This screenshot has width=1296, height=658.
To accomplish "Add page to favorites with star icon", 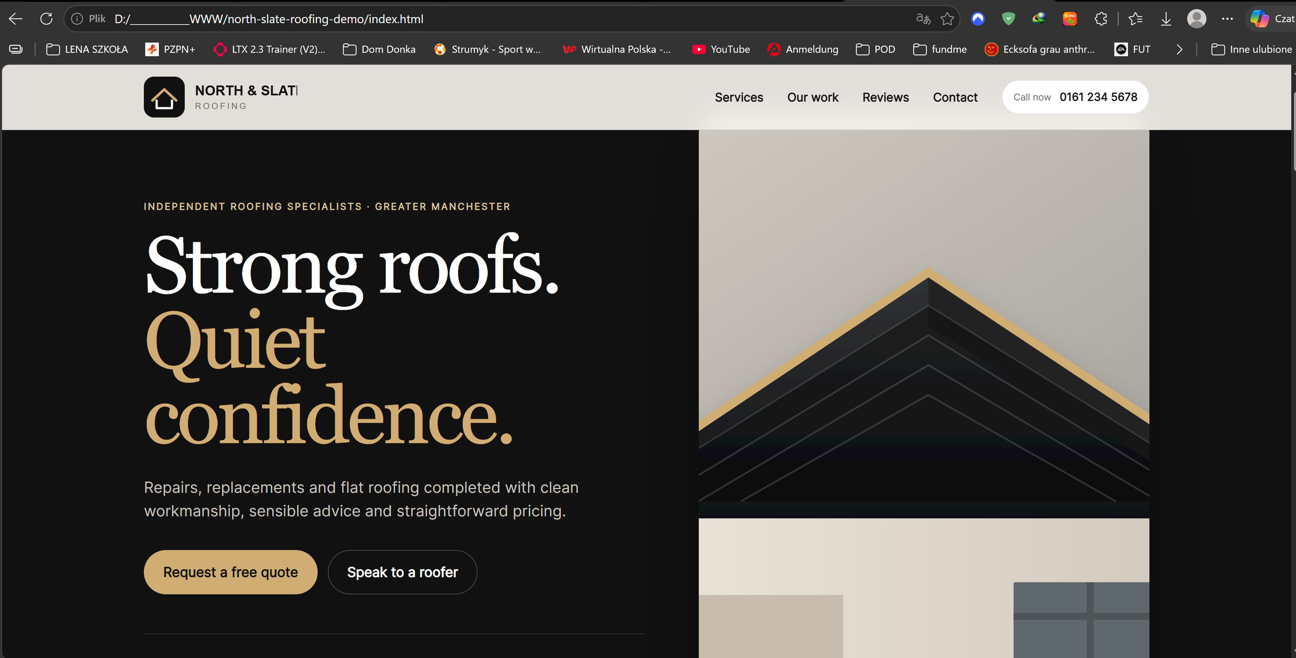I will [x=947, y=19].
